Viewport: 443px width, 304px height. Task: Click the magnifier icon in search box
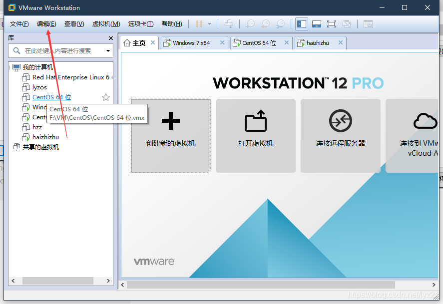(16, 51)
